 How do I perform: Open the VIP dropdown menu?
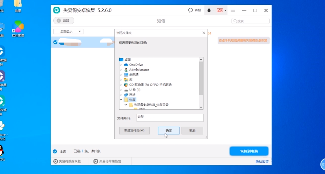(221, 10)
